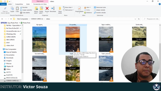This screenshot has height=91, width=161.
Task: Click Inverter seleção button
Action: tap(100, 13)
